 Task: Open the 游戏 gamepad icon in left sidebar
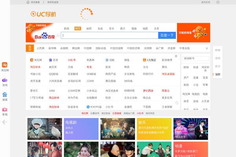coord(5,80)
